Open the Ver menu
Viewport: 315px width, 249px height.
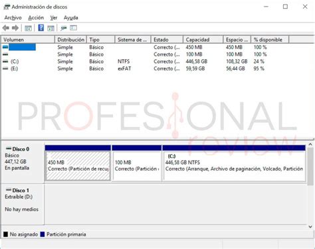[54, 18]
